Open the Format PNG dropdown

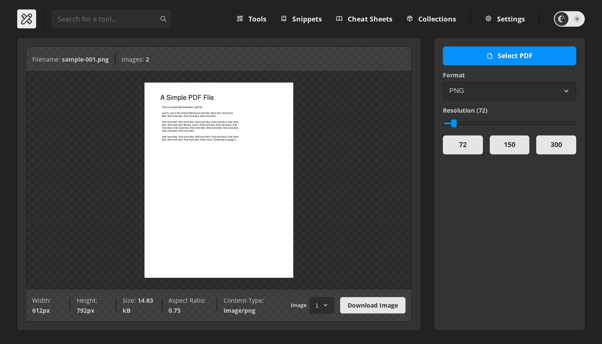tap(509, 91)
